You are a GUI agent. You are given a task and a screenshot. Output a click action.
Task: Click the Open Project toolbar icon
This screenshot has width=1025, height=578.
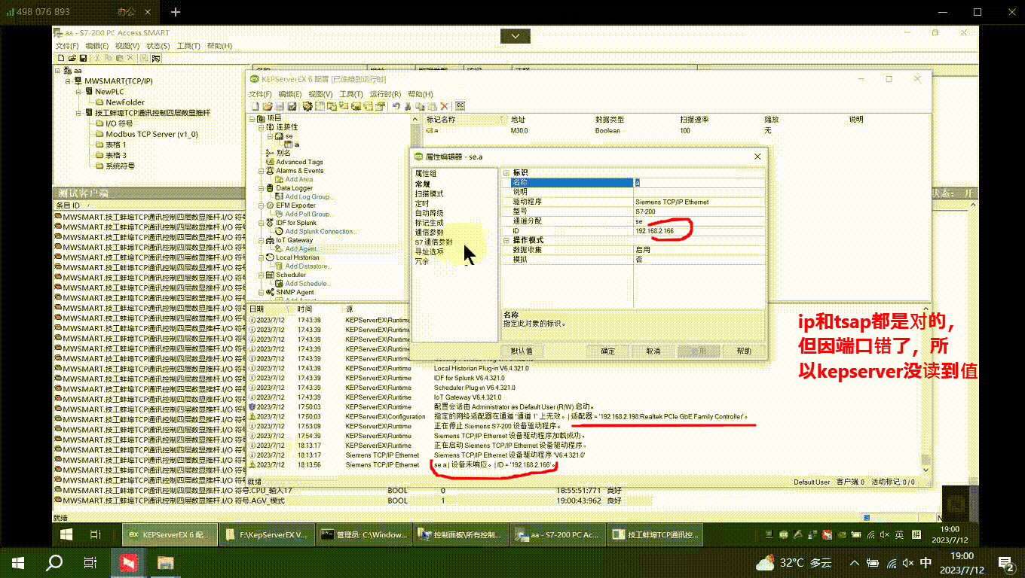pos(268,105)
